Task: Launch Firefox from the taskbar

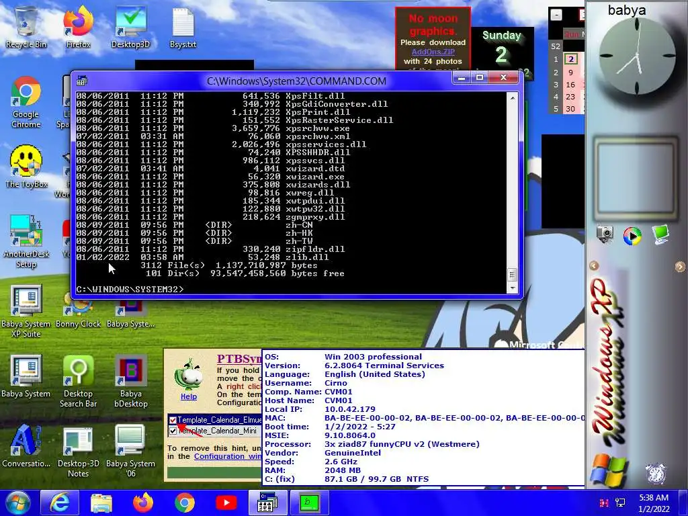Action: [x=142, y=503]
